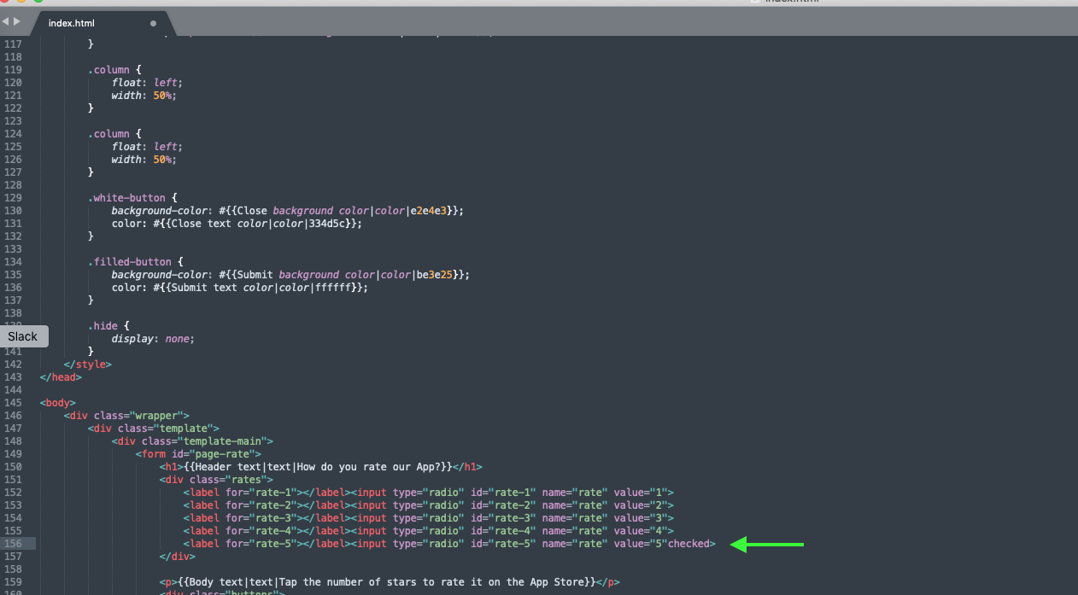Click the unsaved dot on index.html tab

click(x=153, y=23)
